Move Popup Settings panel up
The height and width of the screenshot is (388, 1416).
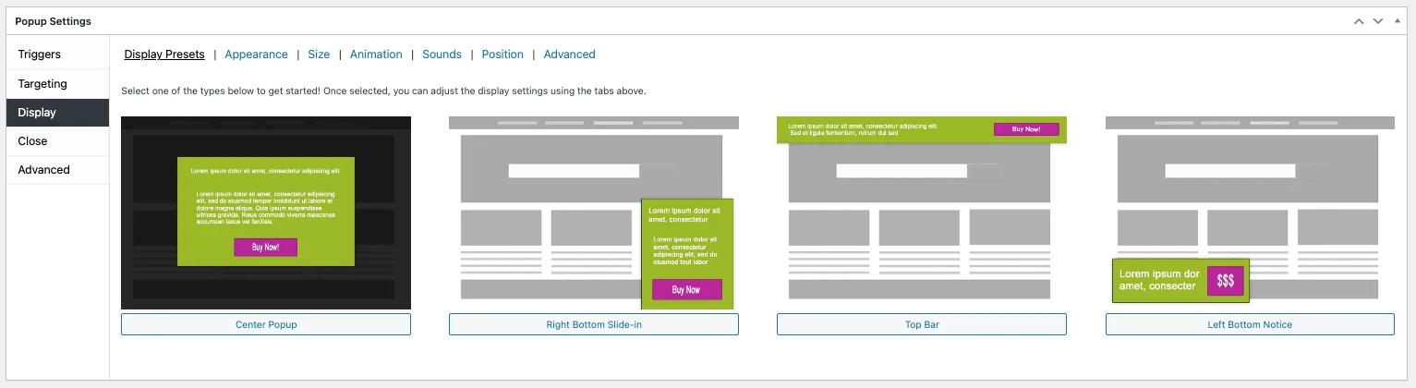point(1359,21)
